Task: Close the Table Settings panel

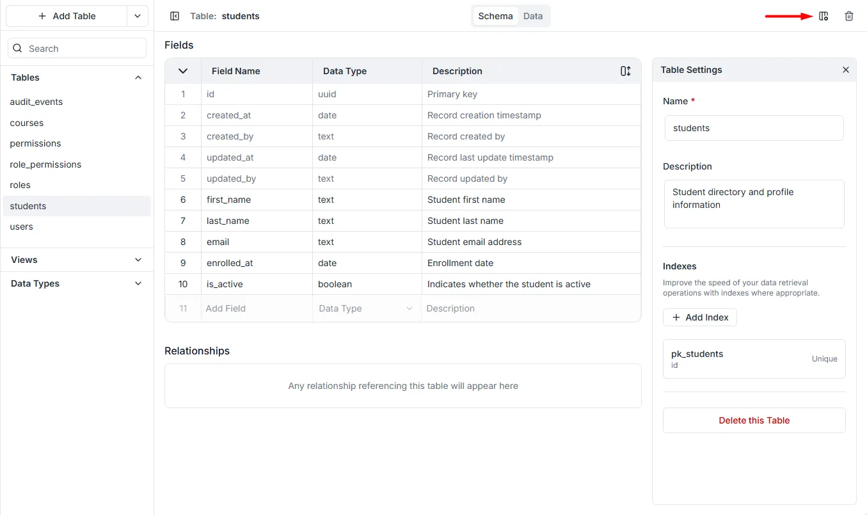Action: [846, 70]
